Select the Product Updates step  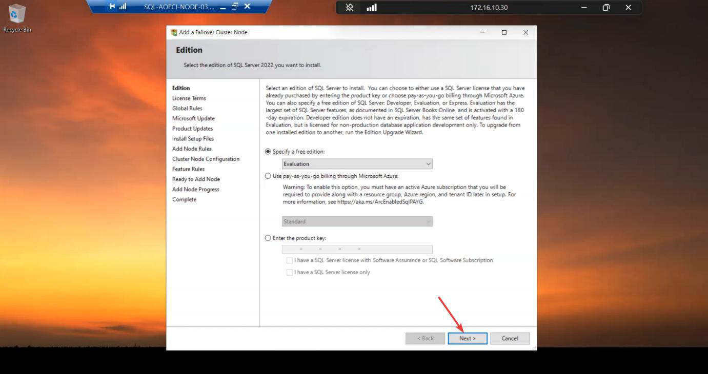click(192, 129)
